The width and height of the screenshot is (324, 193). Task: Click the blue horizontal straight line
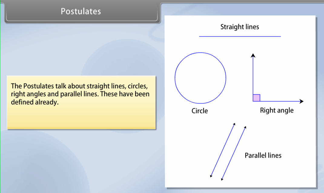[x=240, y=37]
